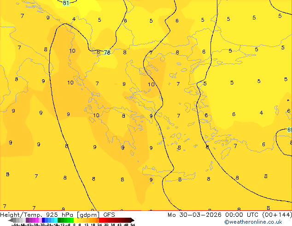Click the positive 30 legend scale label
This screenshot has height=226, width=292.
tap(106, 225)
